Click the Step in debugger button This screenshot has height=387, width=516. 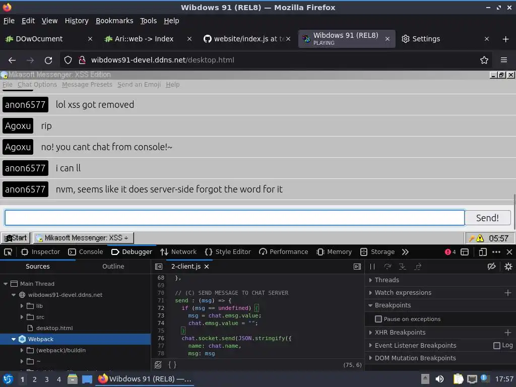point(403,267)
